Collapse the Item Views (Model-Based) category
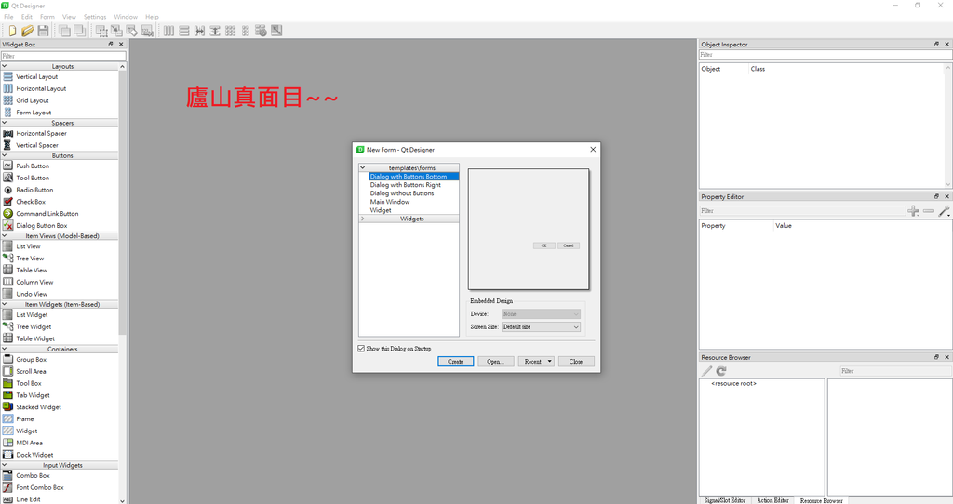The image size is (953, 504). point(5,235)
